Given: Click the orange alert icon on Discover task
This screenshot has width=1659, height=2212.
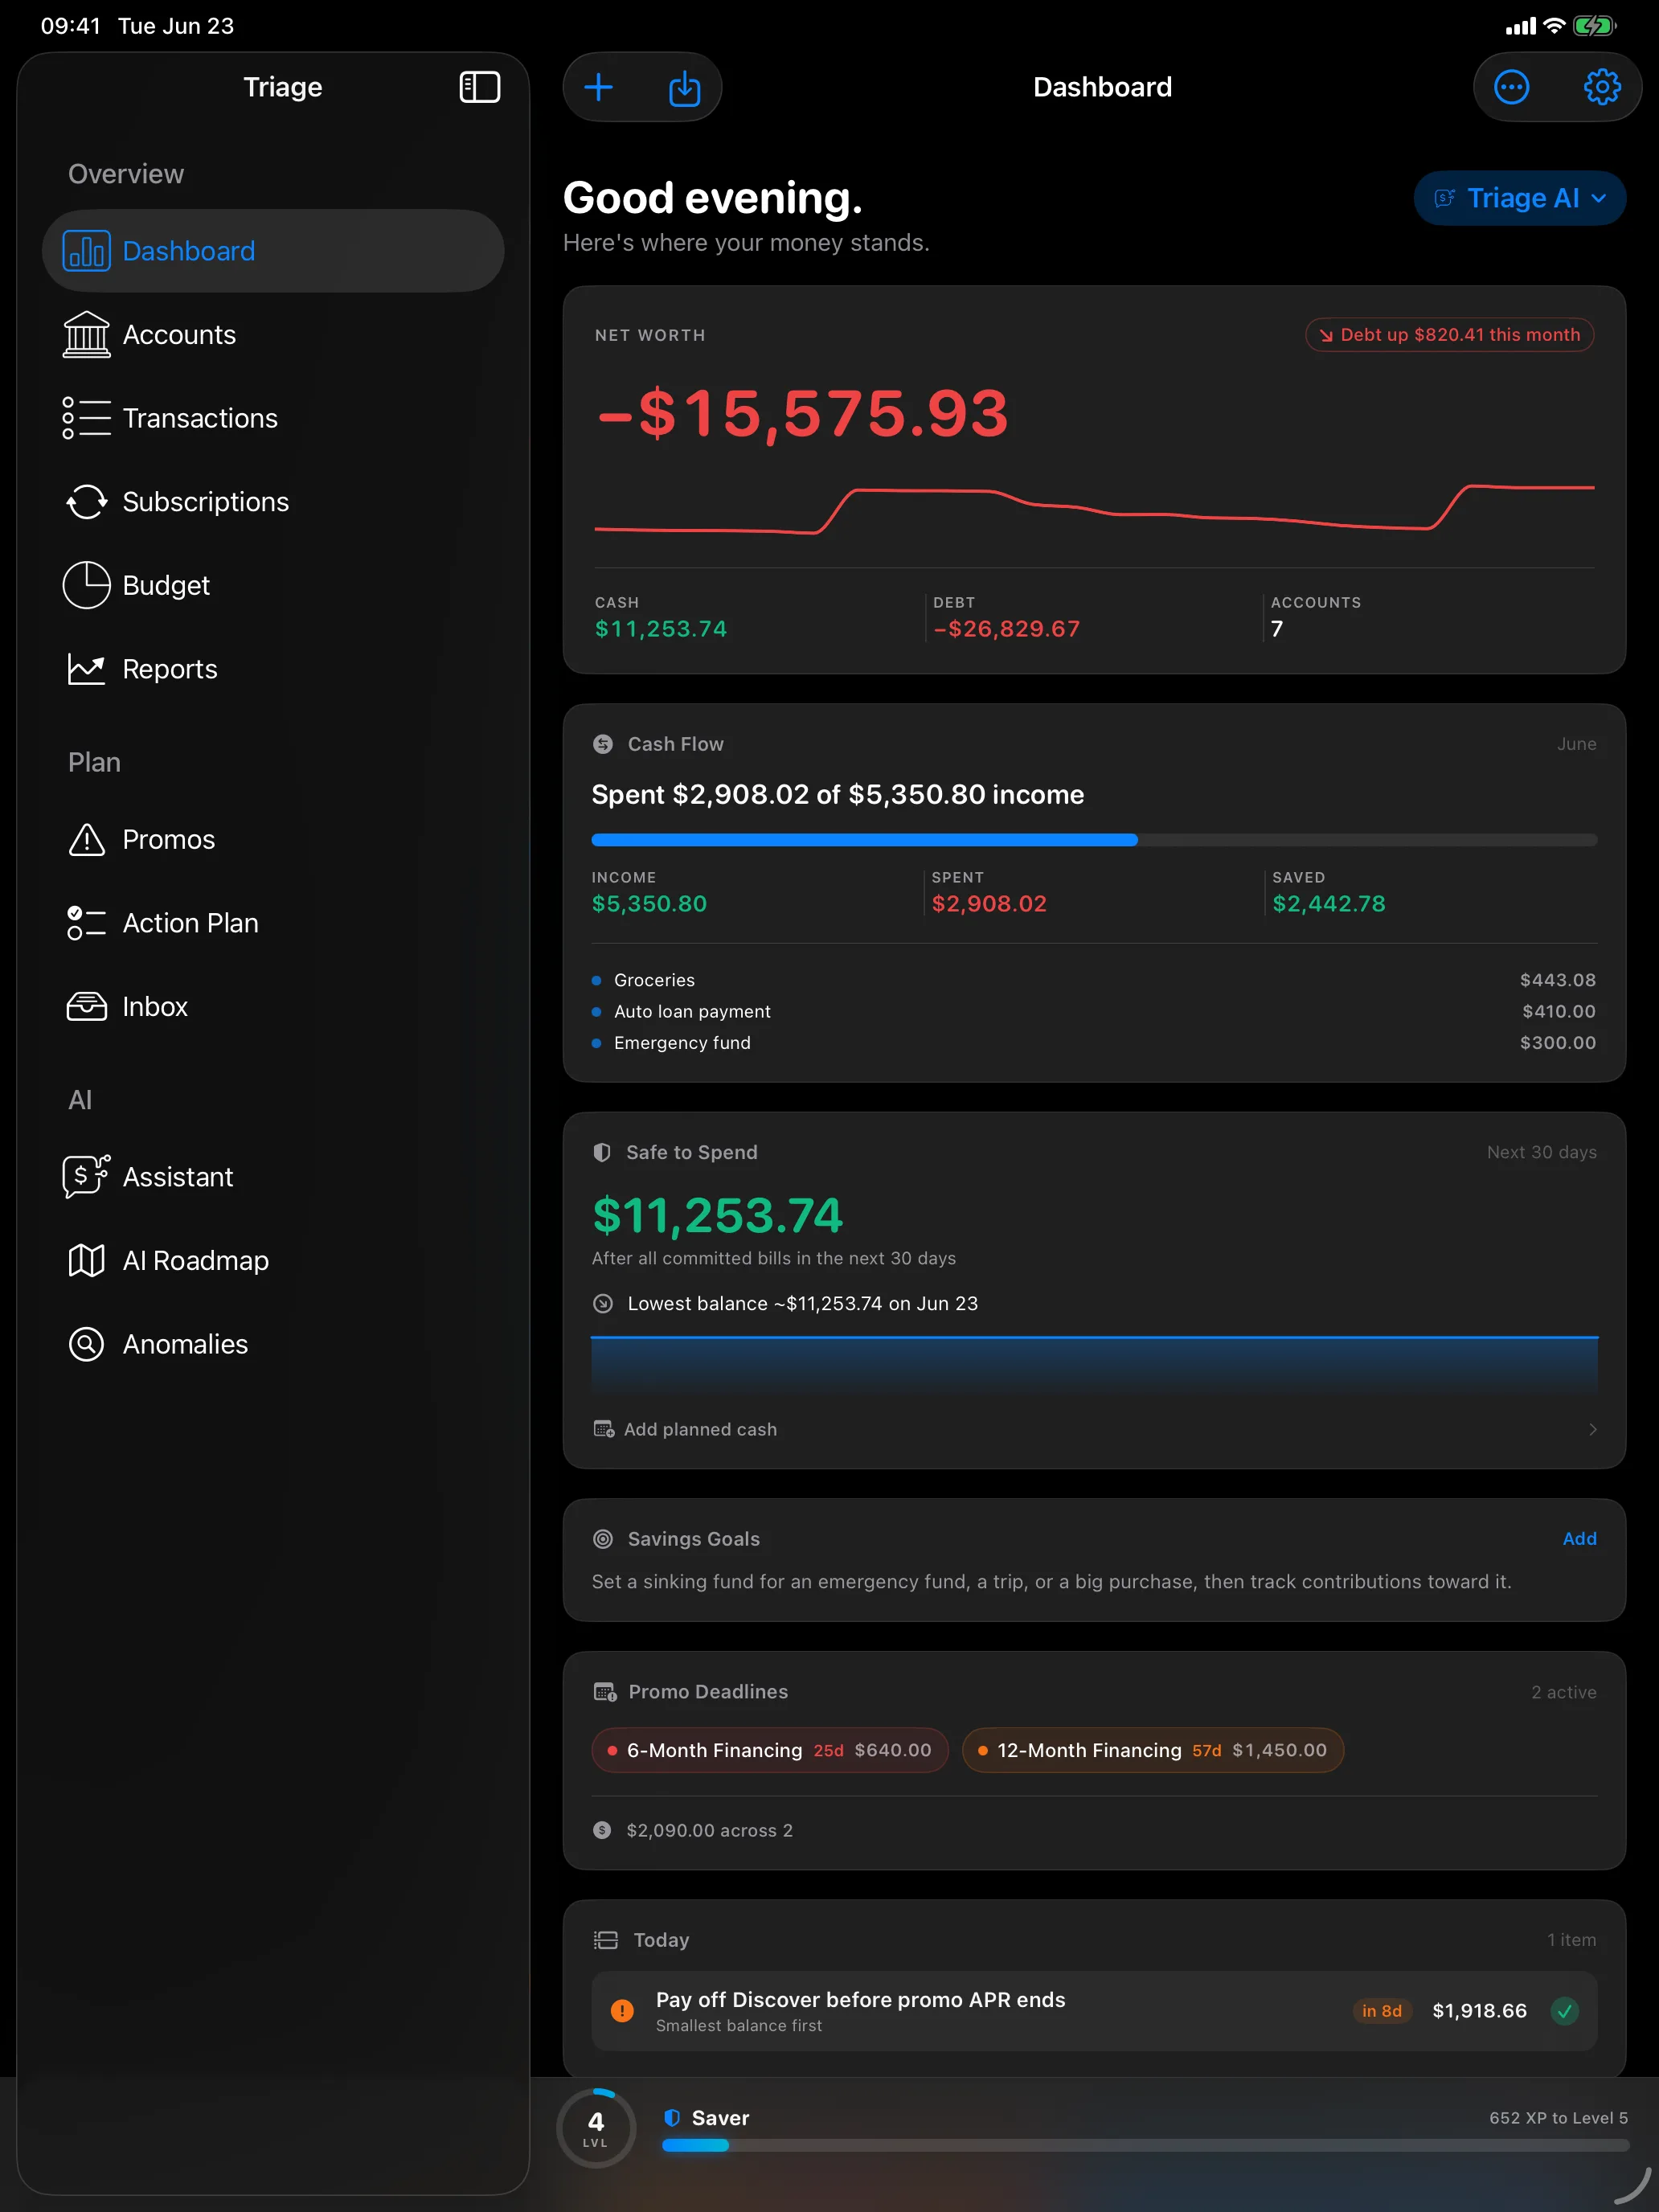Looking at the screenshot, I should [622, 2010].
